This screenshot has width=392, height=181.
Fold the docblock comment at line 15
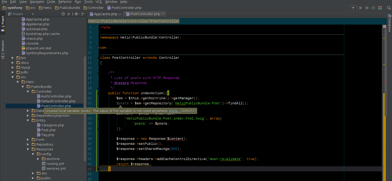(99, 73)
